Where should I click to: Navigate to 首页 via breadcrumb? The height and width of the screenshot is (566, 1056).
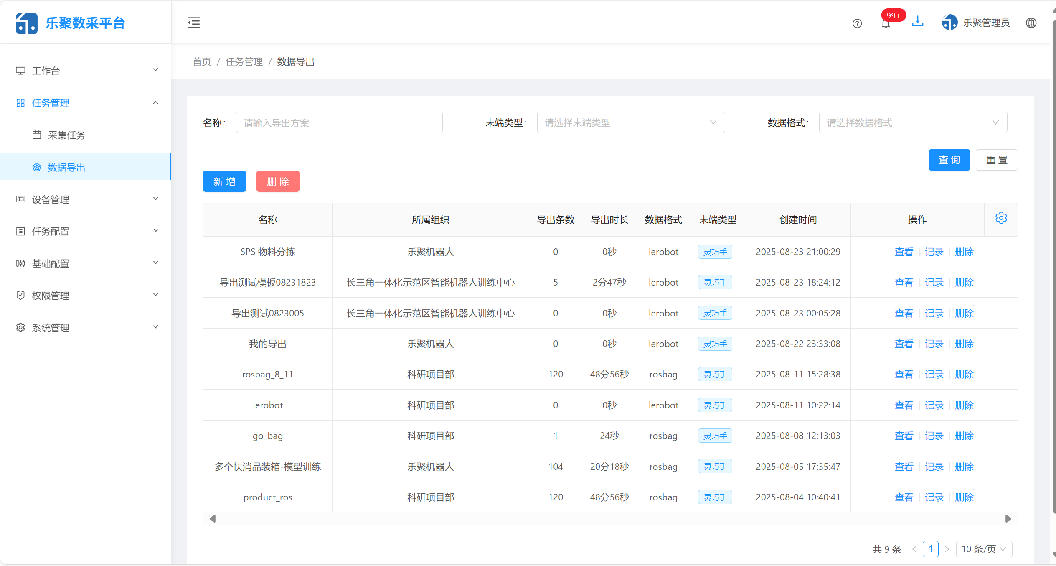click(201, 61)
